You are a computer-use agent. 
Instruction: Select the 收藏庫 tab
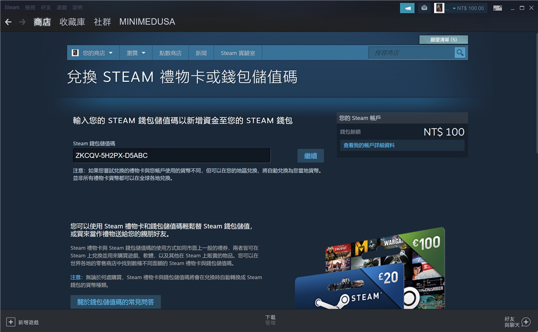click(72, 22)
